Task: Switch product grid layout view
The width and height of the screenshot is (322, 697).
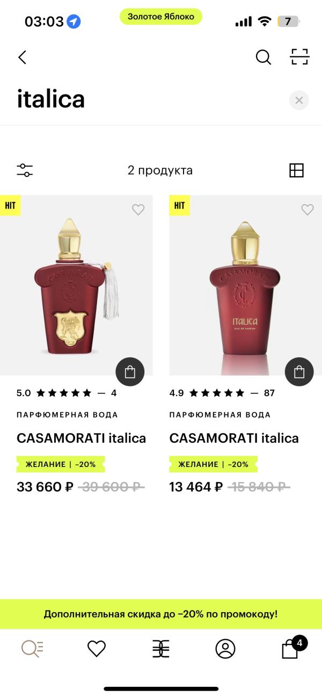Action: point(296,170)
